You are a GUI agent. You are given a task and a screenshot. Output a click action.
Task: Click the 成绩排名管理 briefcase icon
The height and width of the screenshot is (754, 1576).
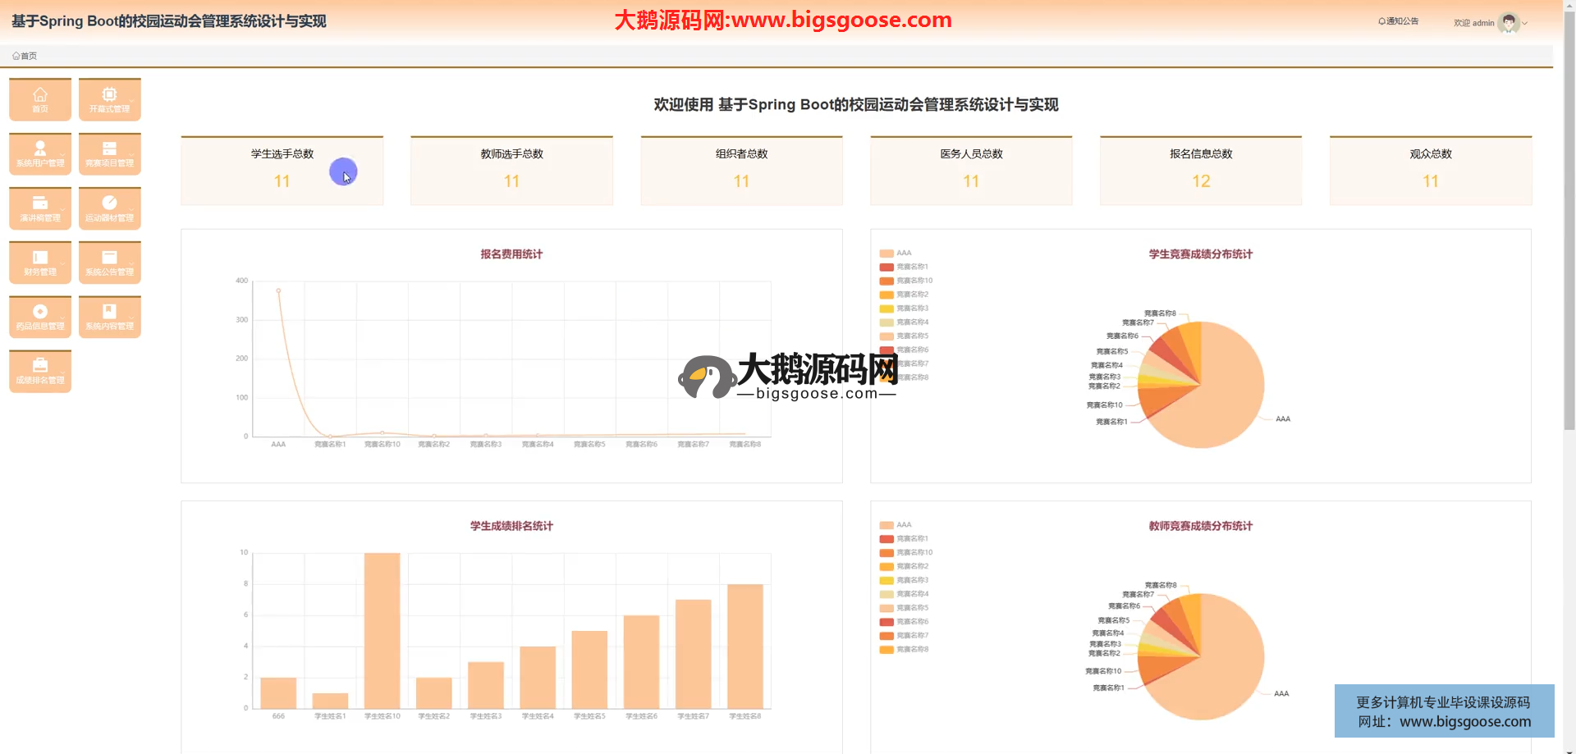(39, 366)
